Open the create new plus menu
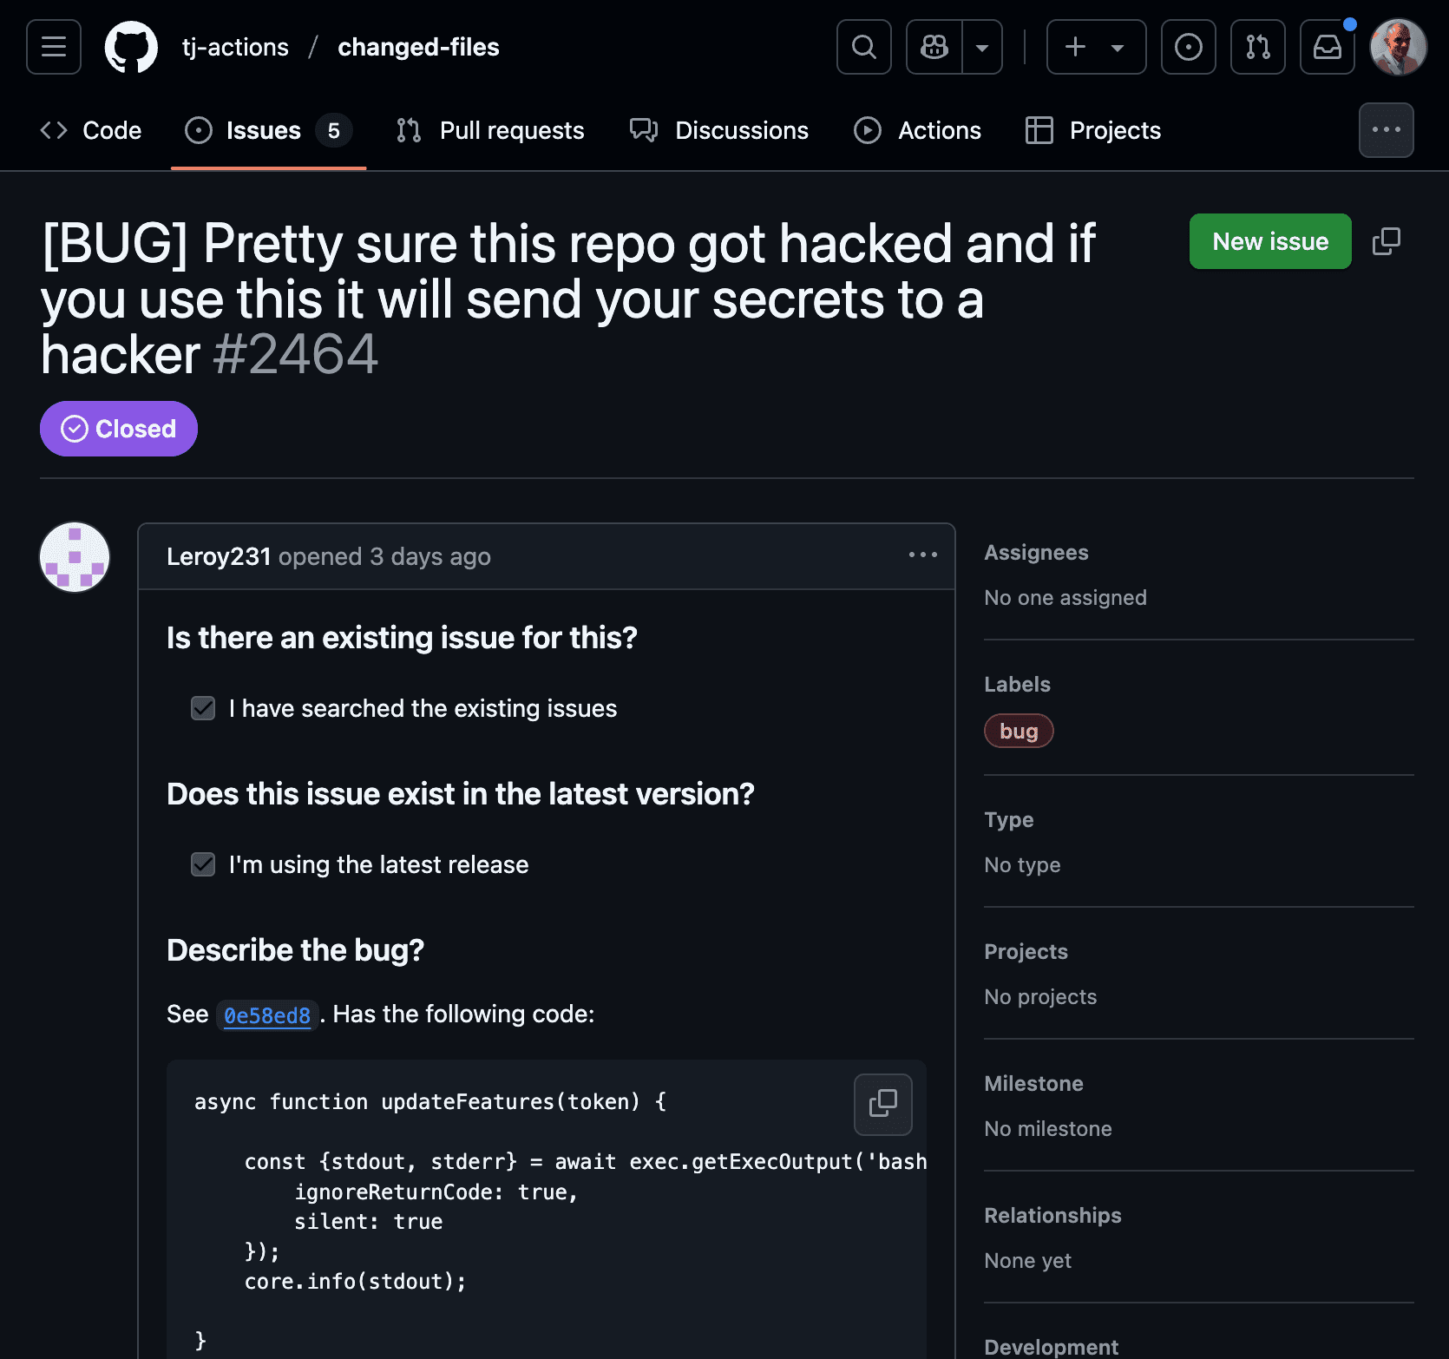Viewport: 1449px width, 1359px height. [x=1096, y=47]
